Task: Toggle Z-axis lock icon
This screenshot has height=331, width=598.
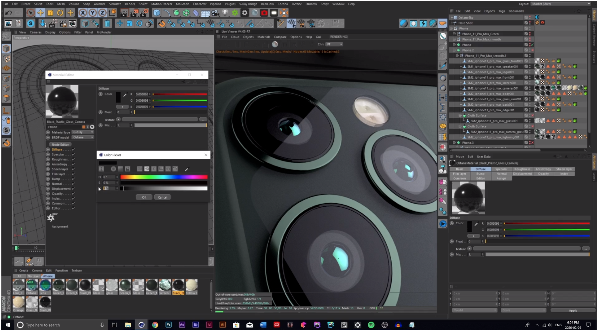Action: (x=103, y=13)
